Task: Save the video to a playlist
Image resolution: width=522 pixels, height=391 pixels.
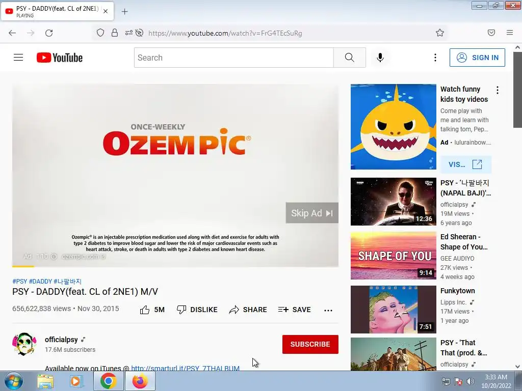Action: [294, 310]
